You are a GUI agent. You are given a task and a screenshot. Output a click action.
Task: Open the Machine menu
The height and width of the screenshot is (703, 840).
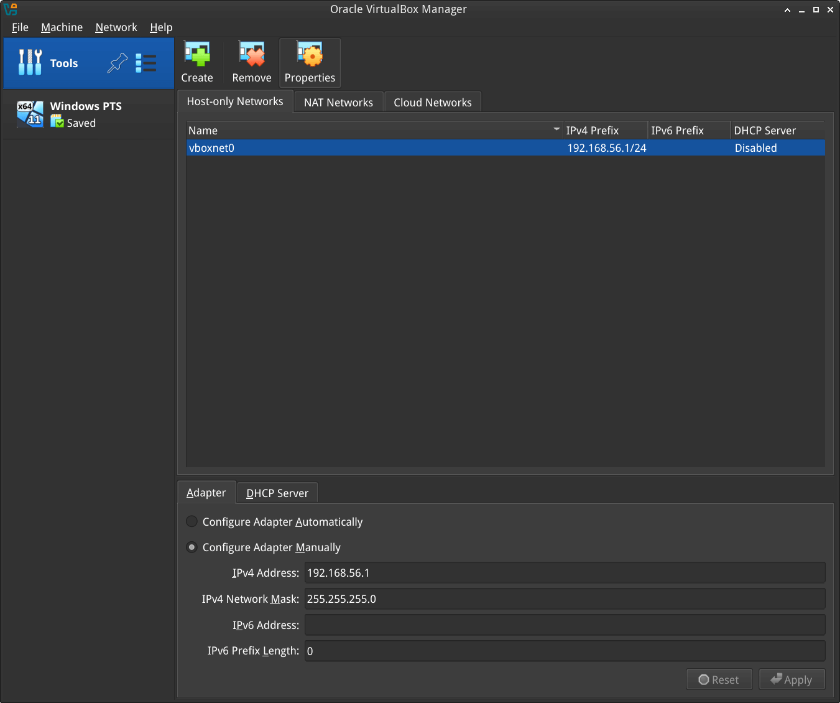point(62,27)
